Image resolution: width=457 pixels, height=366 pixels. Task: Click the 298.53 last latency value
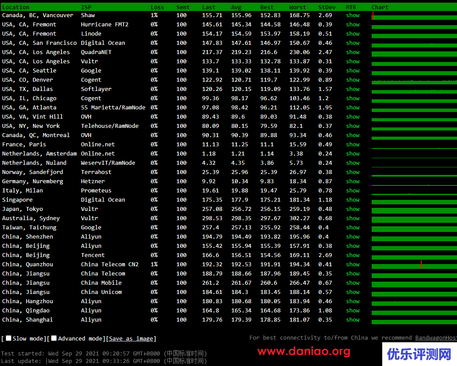point(212,218)
